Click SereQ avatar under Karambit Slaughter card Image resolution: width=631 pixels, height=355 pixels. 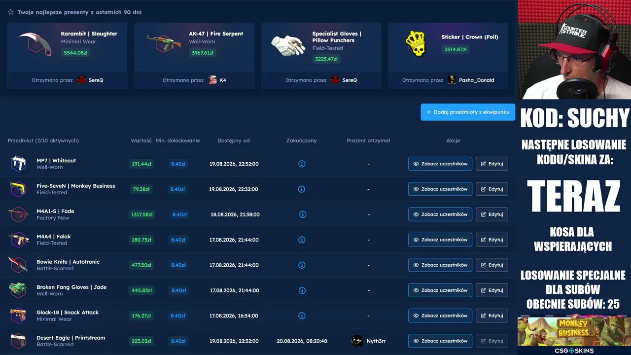(x=81, y=80)
